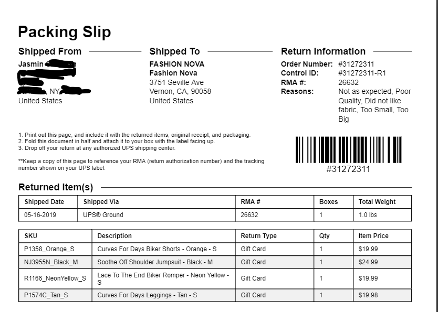Viewport: 438px width, 312px height.
Task: Click the 3751 Seville Ave address line
Action: click(176, 82)
